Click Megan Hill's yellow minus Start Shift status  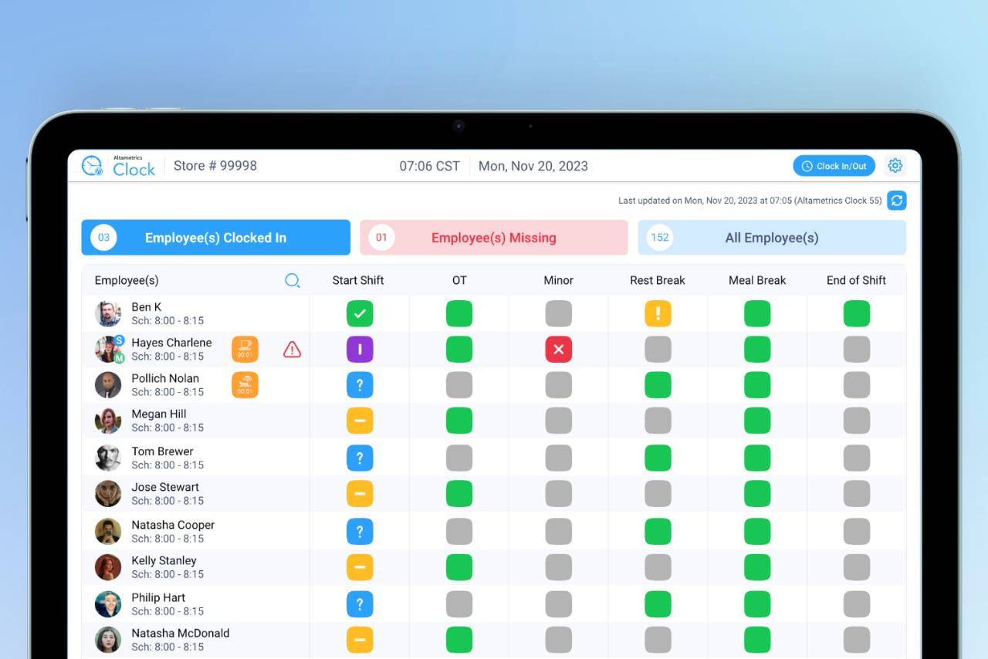click(360, 421)
